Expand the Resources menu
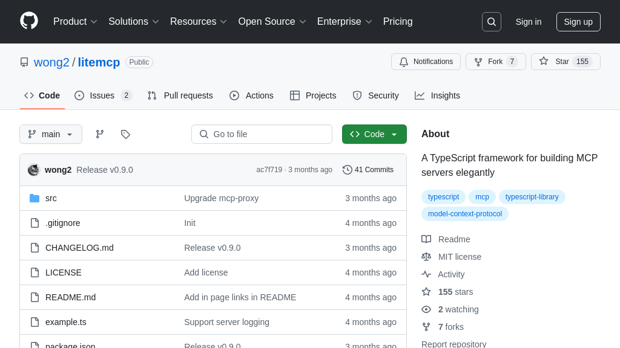 (199, 22)
